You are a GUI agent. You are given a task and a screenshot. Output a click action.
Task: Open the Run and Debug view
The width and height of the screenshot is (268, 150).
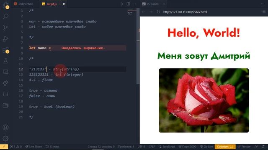coord(5,39)
